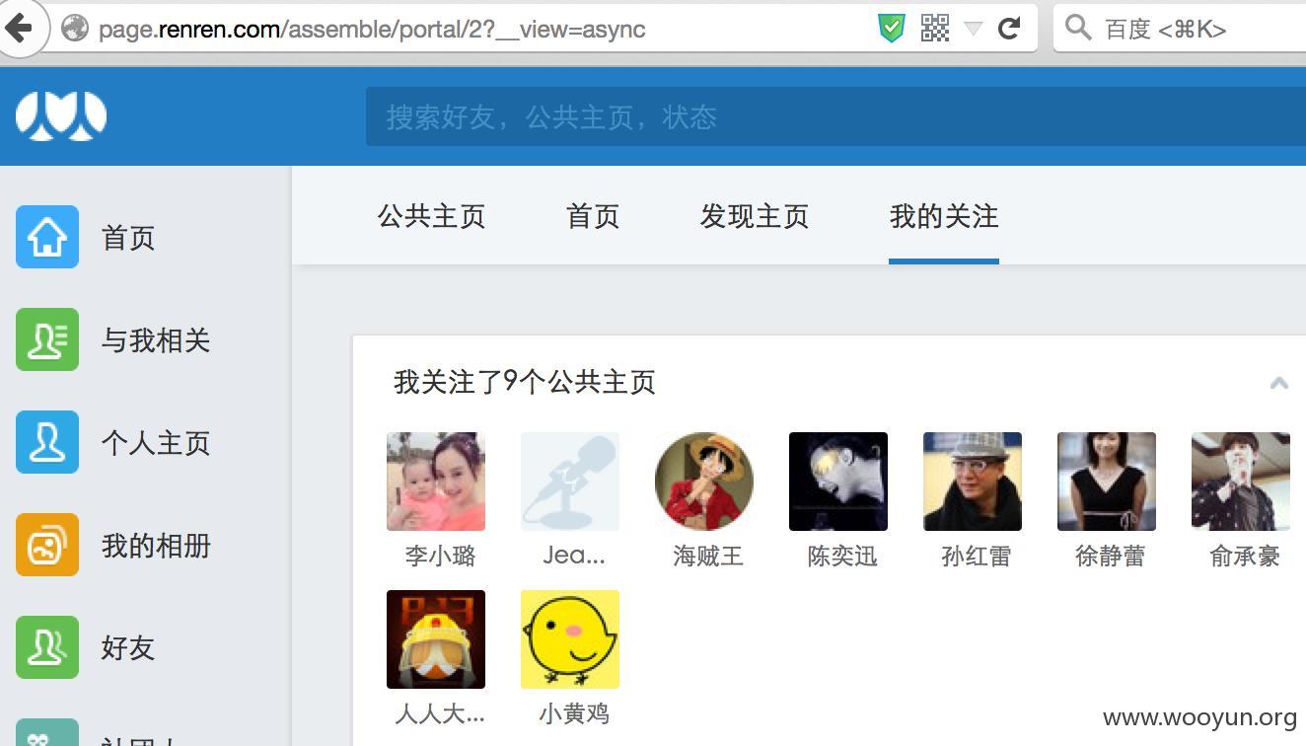Image resolution: width=1306 pixels, height=746 pixels.
Task: Click the 小黄鸡 name label
Action: click(x=574, y=713)
